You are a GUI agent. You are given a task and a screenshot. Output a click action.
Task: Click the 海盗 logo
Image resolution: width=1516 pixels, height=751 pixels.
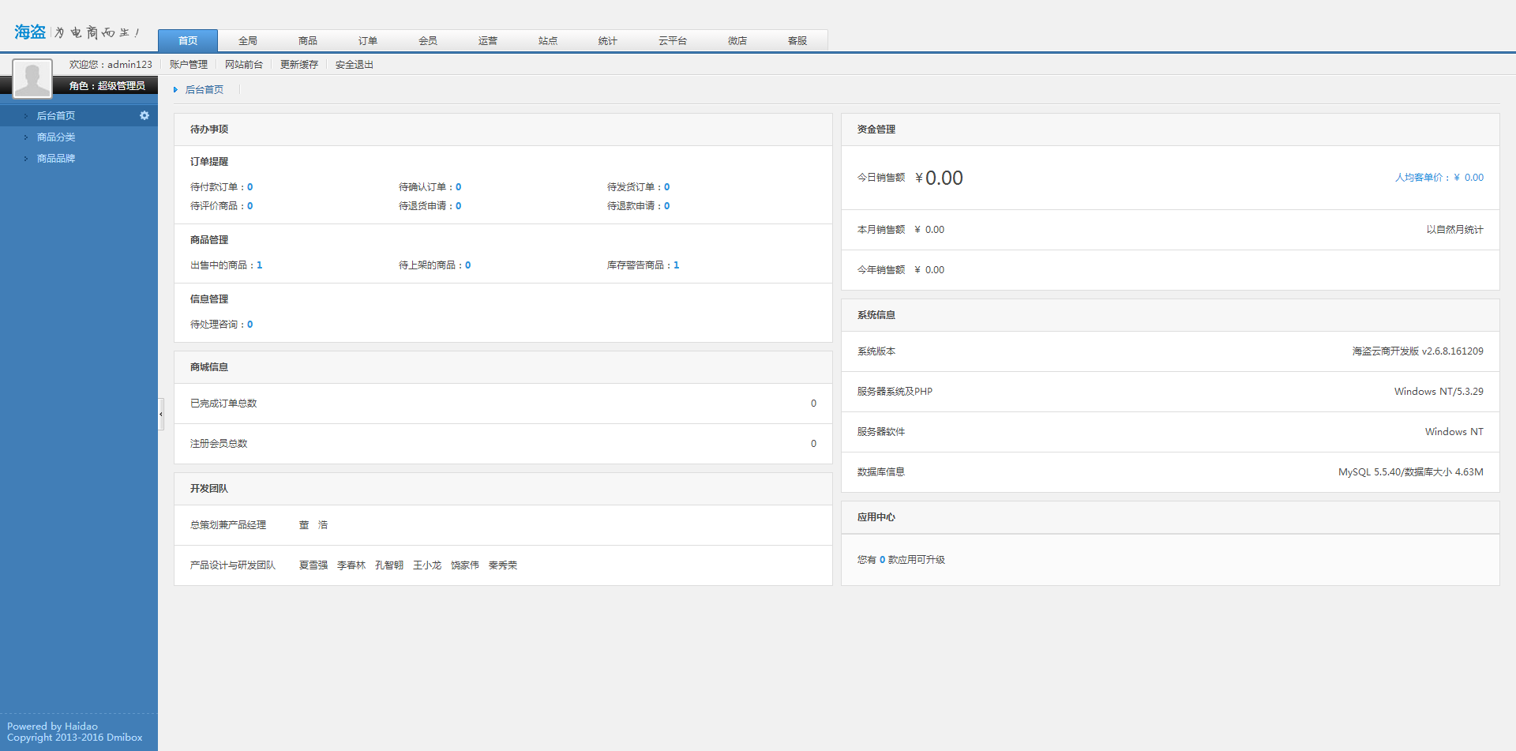30,32
